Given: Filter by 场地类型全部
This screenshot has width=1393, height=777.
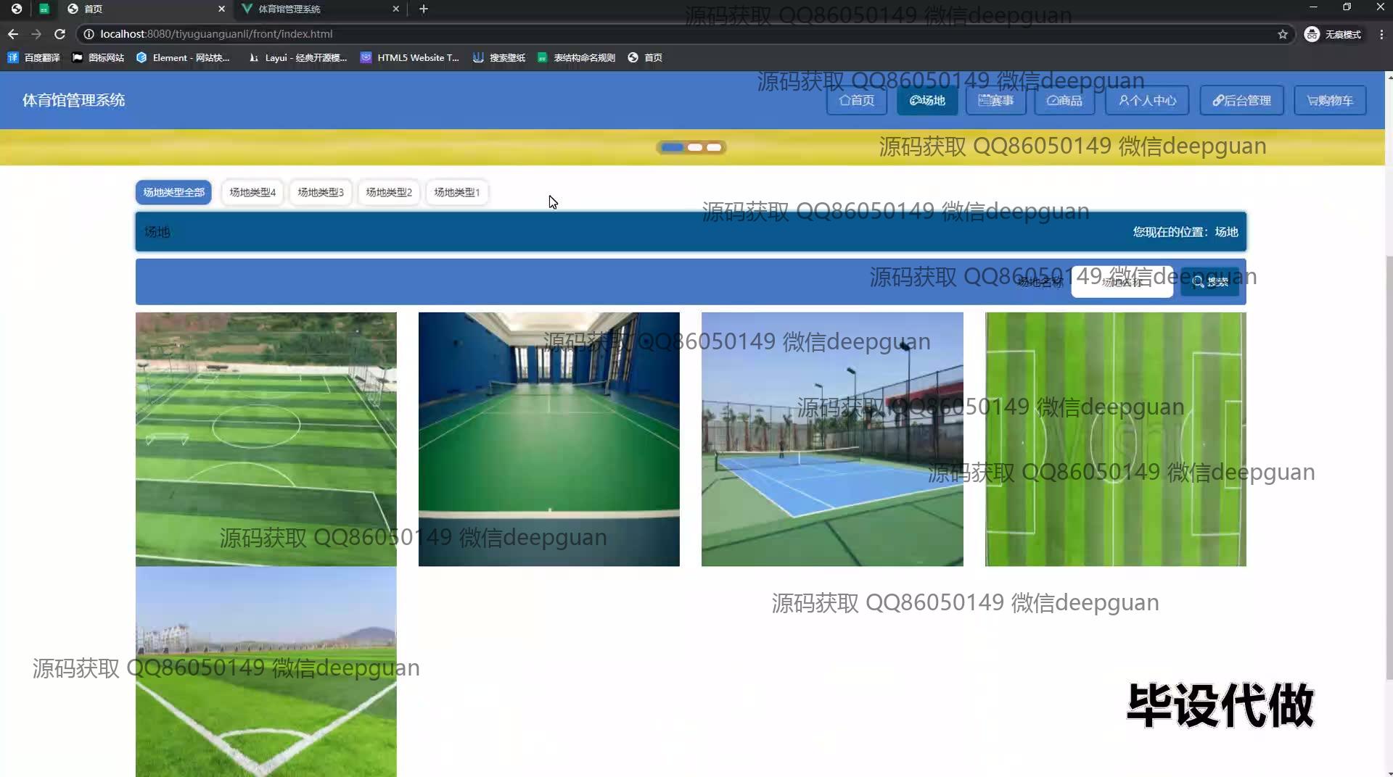Looking at the screenshot, I should pyautogui.click(x=173, y=192).
